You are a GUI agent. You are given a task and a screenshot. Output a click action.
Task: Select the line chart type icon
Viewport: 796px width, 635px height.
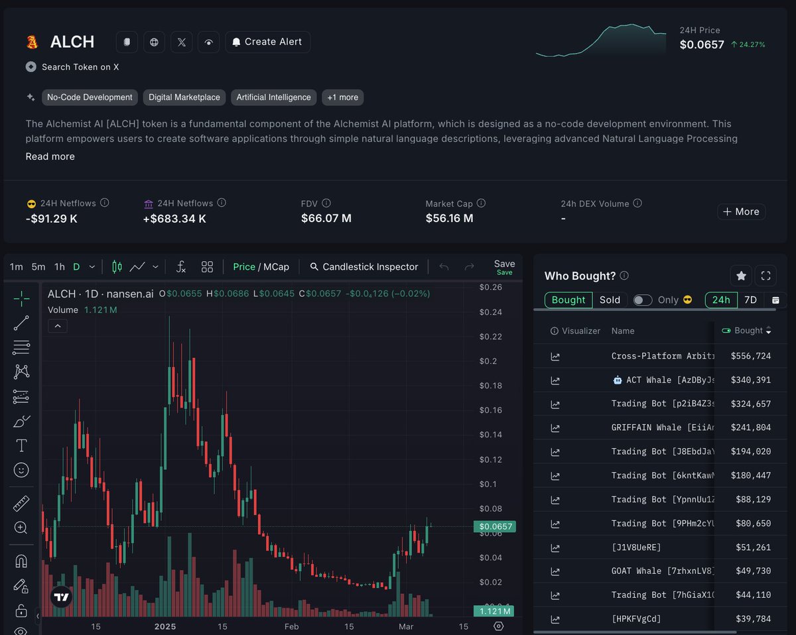tap(138, 266)
